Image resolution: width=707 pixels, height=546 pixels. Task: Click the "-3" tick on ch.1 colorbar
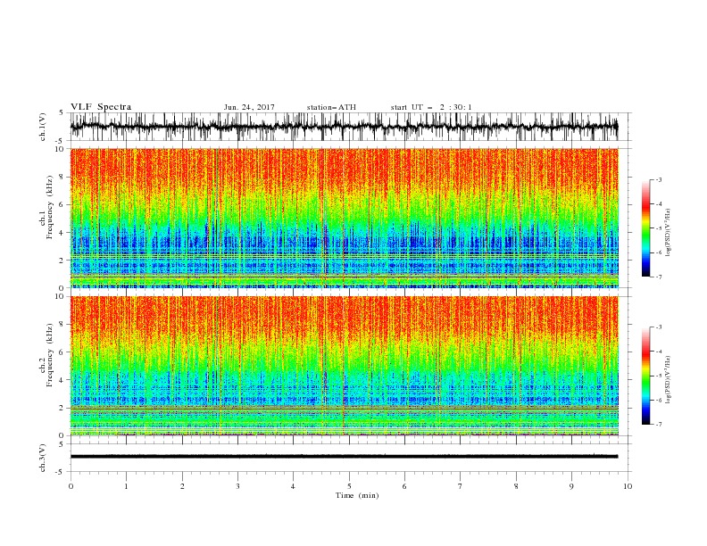(658, 179)
